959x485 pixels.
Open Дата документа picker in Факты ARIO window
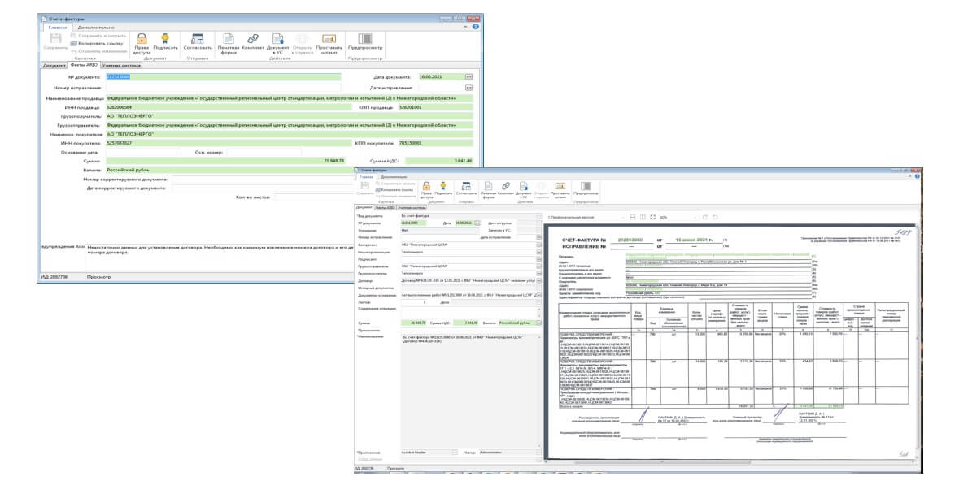(x=469, y=77)
